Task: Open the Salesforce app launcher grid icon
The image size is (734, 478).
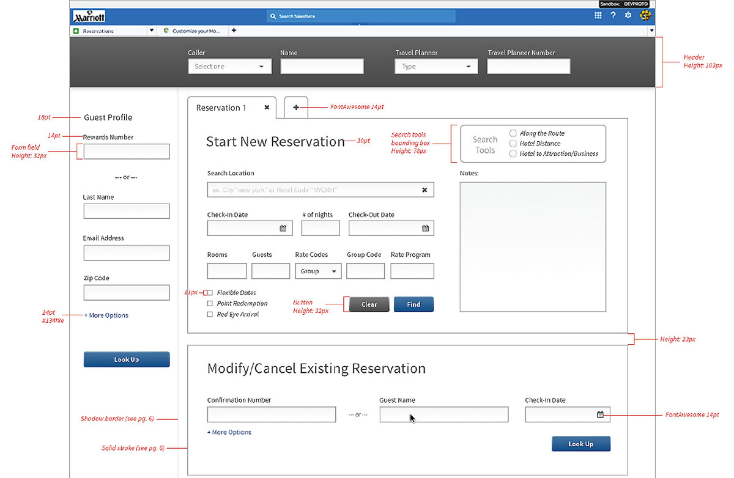Action: tap(598, 16)
